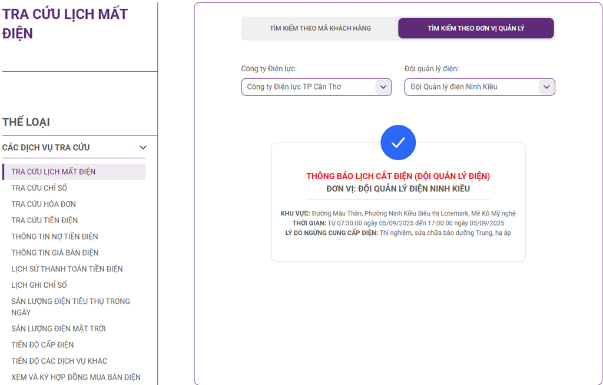
Task: View THÔNG TIN GIÁ BÁN ĐIỆN
Action: tap(55, 253)
